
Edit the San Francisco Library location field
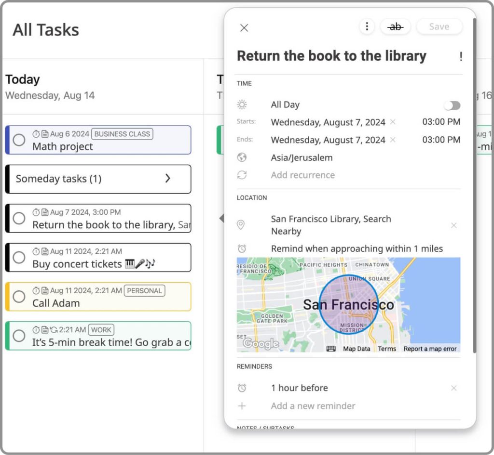331,225
